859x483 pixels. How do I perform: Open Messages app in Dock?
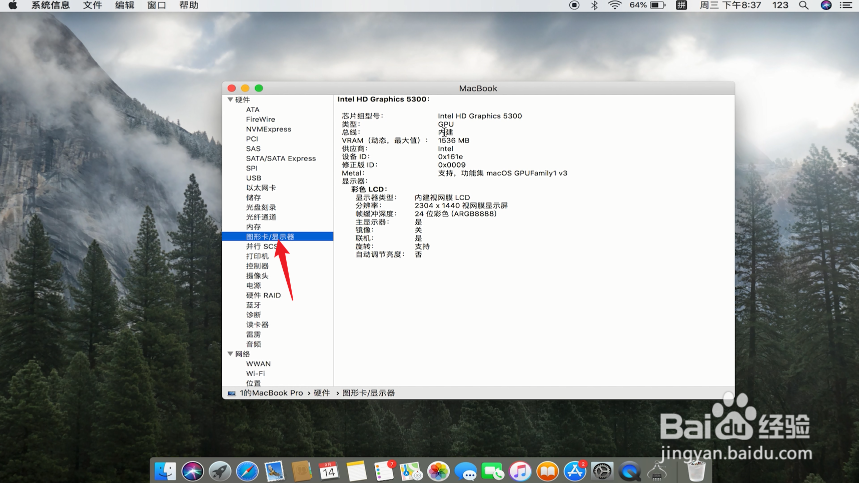click(x=465, y=471)
